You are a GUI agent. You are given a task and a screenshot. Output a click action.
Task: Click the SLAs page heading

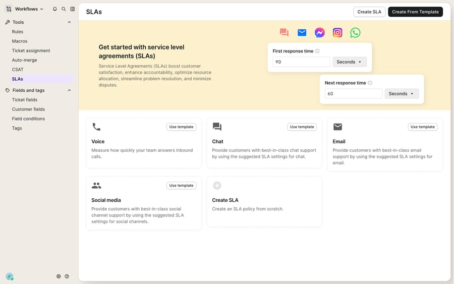click(x=94, y=12)
